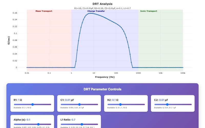Click the Mass Transport region label
The image size is (205, 128).
coord(44,11)
